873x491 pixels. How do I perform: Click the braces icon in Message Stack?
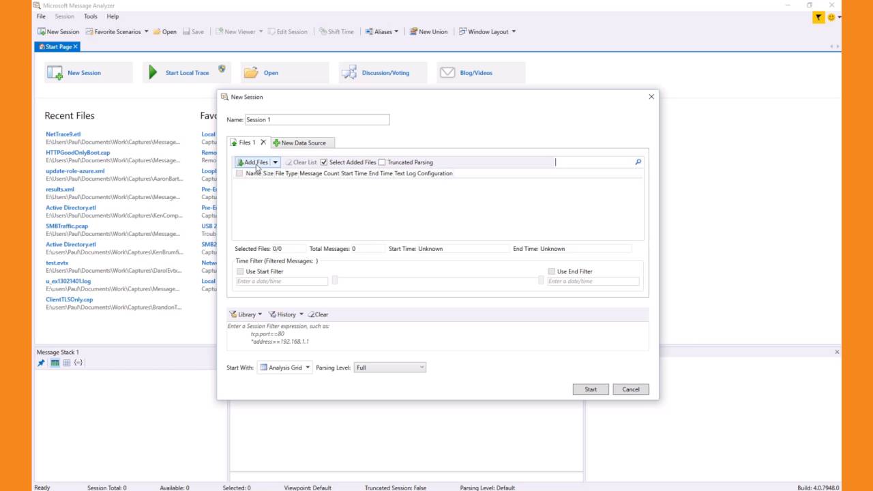coord(78,363)
